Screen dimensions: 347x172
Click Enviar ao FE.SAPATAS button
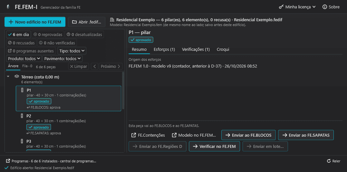(x=306, y=135)
